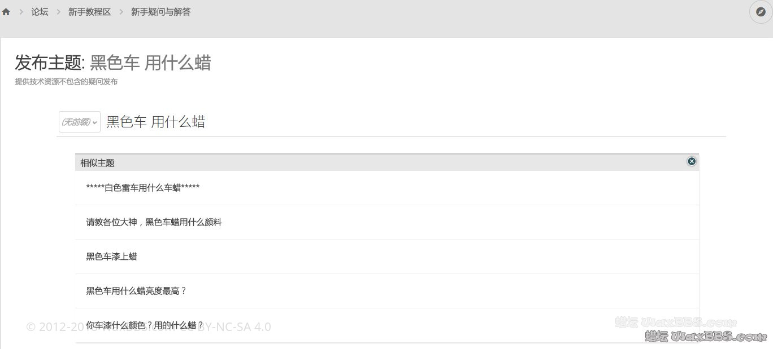Screen dimensions: 773x349
Task: Close the 相似主题 suggestions panel
Action: 692,162
